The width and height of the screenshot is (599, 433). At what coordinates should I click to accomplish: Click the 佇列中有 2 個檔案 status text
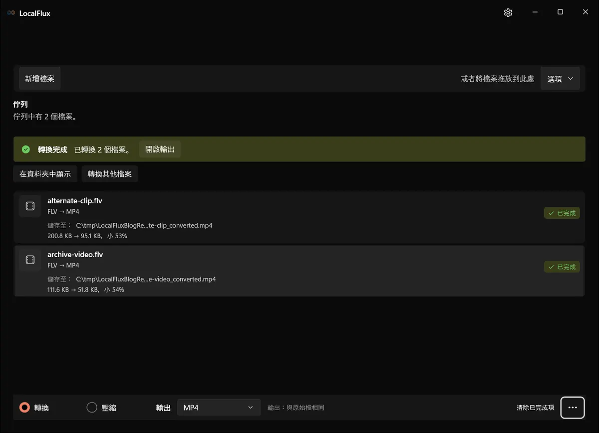coord(45,117)
